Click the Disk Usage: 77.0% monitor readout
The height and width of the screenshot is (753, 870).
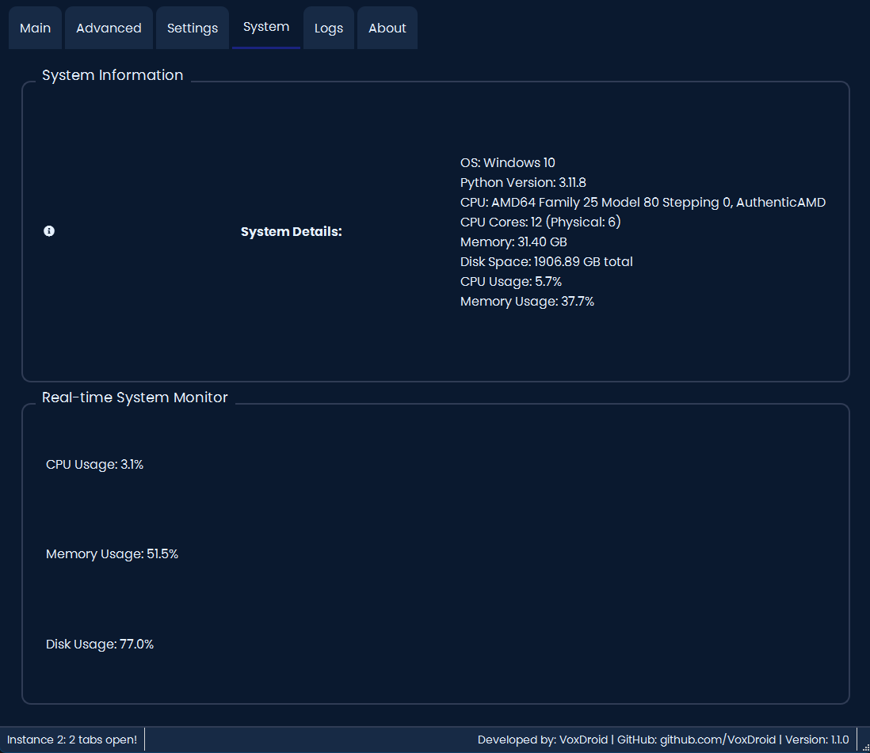[x=100, y=644]
